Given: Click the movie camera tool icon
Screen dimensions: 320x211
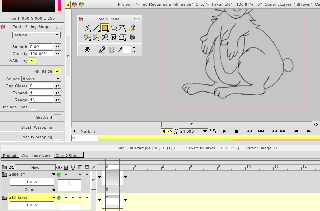Looking at the screenshot, I should [132, 37].
